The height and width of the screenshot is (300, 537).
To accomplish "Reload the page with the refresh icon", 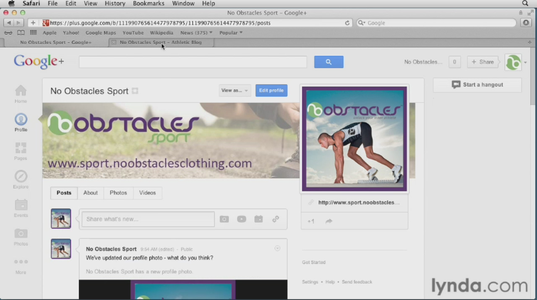I will pos(347,23).
